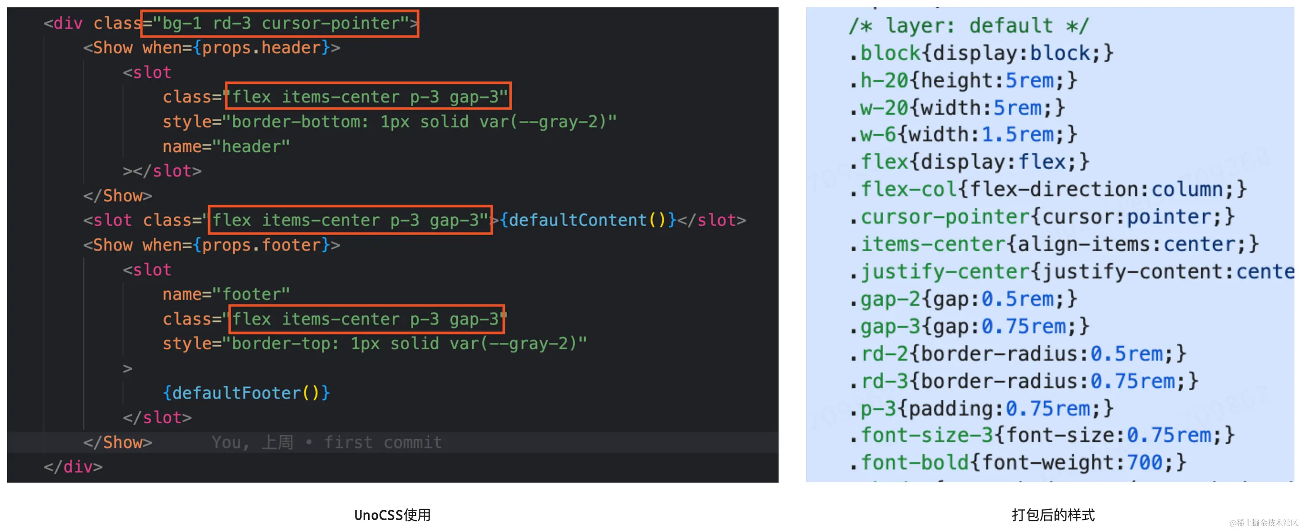Image resolution: width=1301 pixels, height=530 pixels.
Task: Click the ".font-bold{font-weight:700;}" rule
Action: 1017,462
